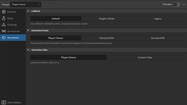Click the Accessories bow tie icon

coord(4,31)
